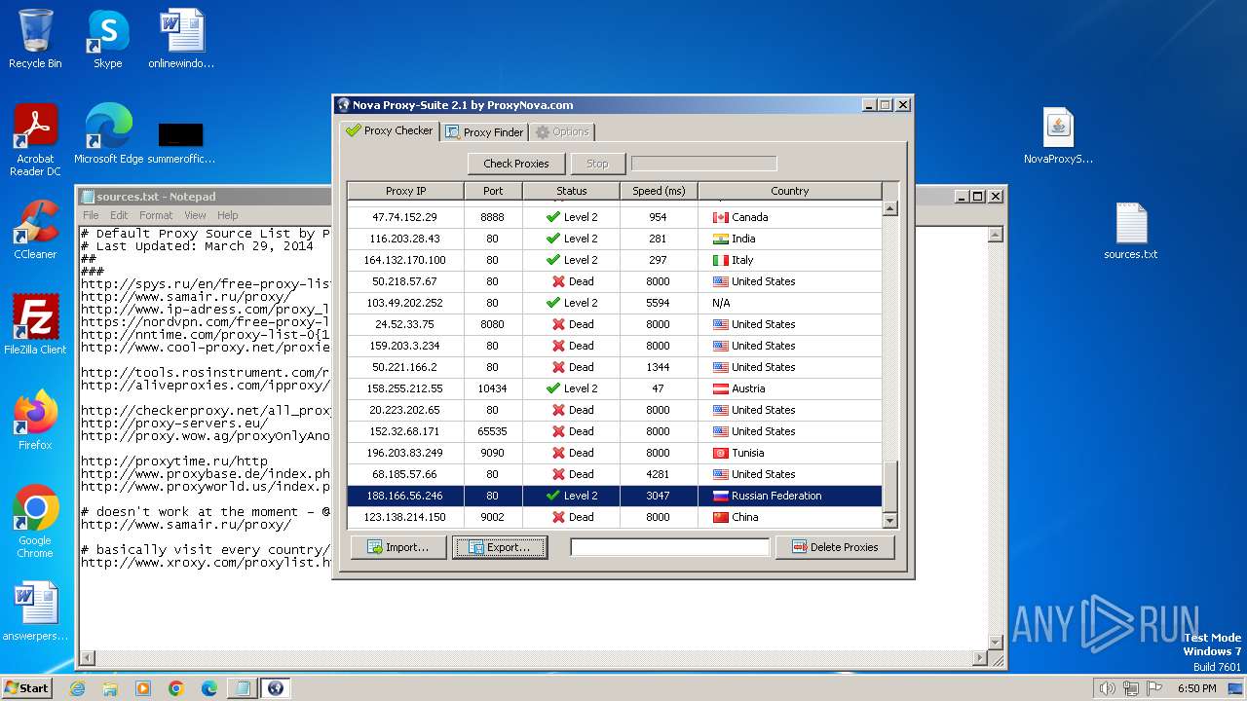Click the filter text field beside Export

tap(670, 547)
